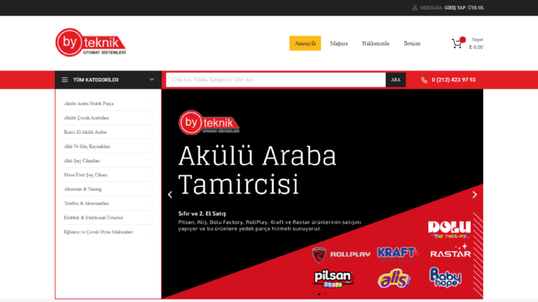Screen dimensions: 538x302
Task: Open the İletişim menu item
Action: click(412, 43)
